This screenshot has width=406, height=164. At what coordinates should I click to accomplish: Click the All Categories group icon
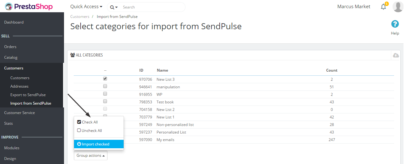coord(73,55)
